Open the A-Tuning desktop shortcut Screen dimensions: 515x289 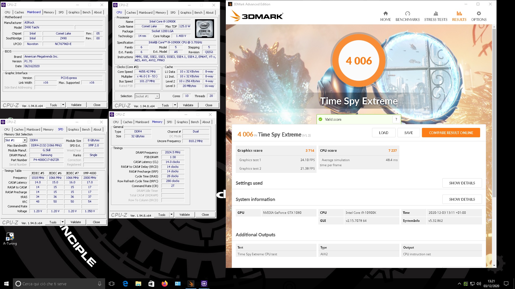(x=10, y=239)
